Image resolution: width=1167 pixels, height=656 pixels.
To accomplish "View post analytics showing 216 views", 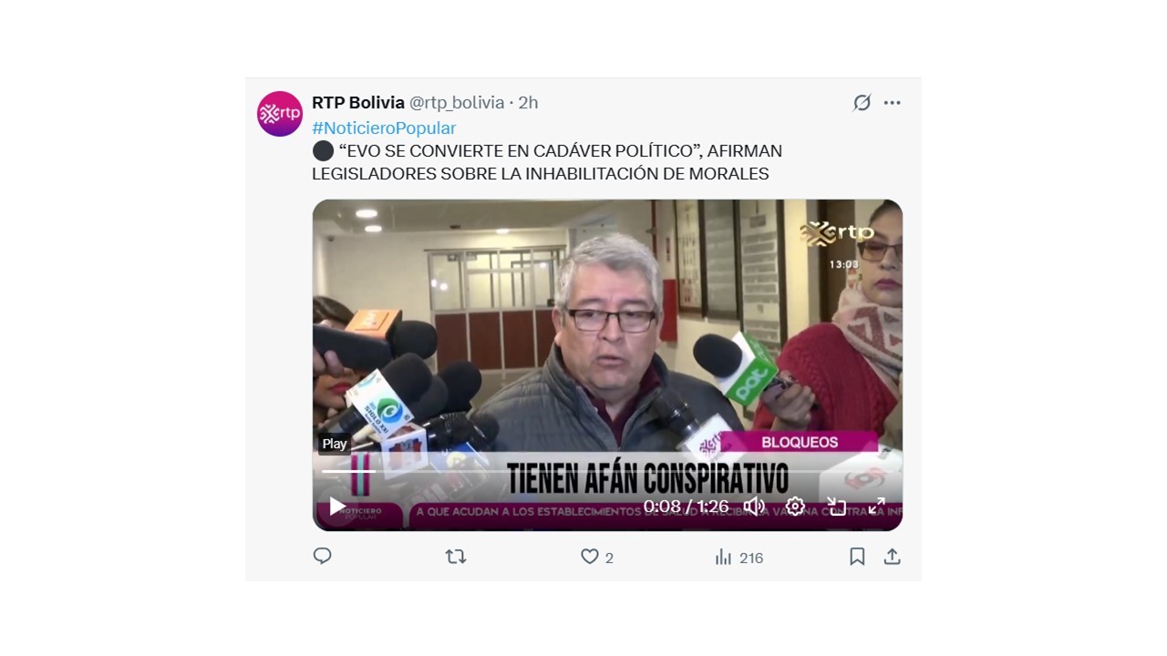I will [739, 558].
